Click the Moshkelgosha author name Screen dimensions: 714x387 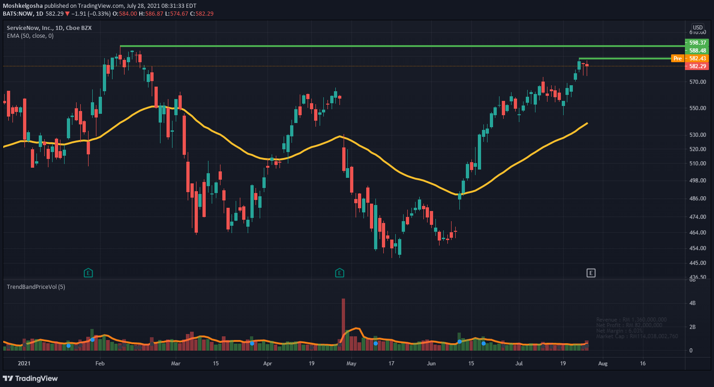23,6
